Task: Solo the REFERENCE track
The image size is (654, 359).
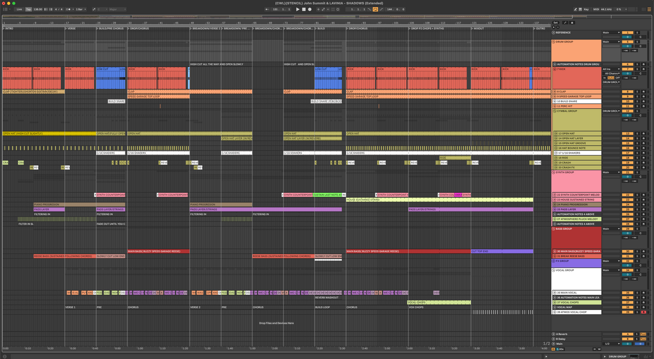Action: point(638,33)
